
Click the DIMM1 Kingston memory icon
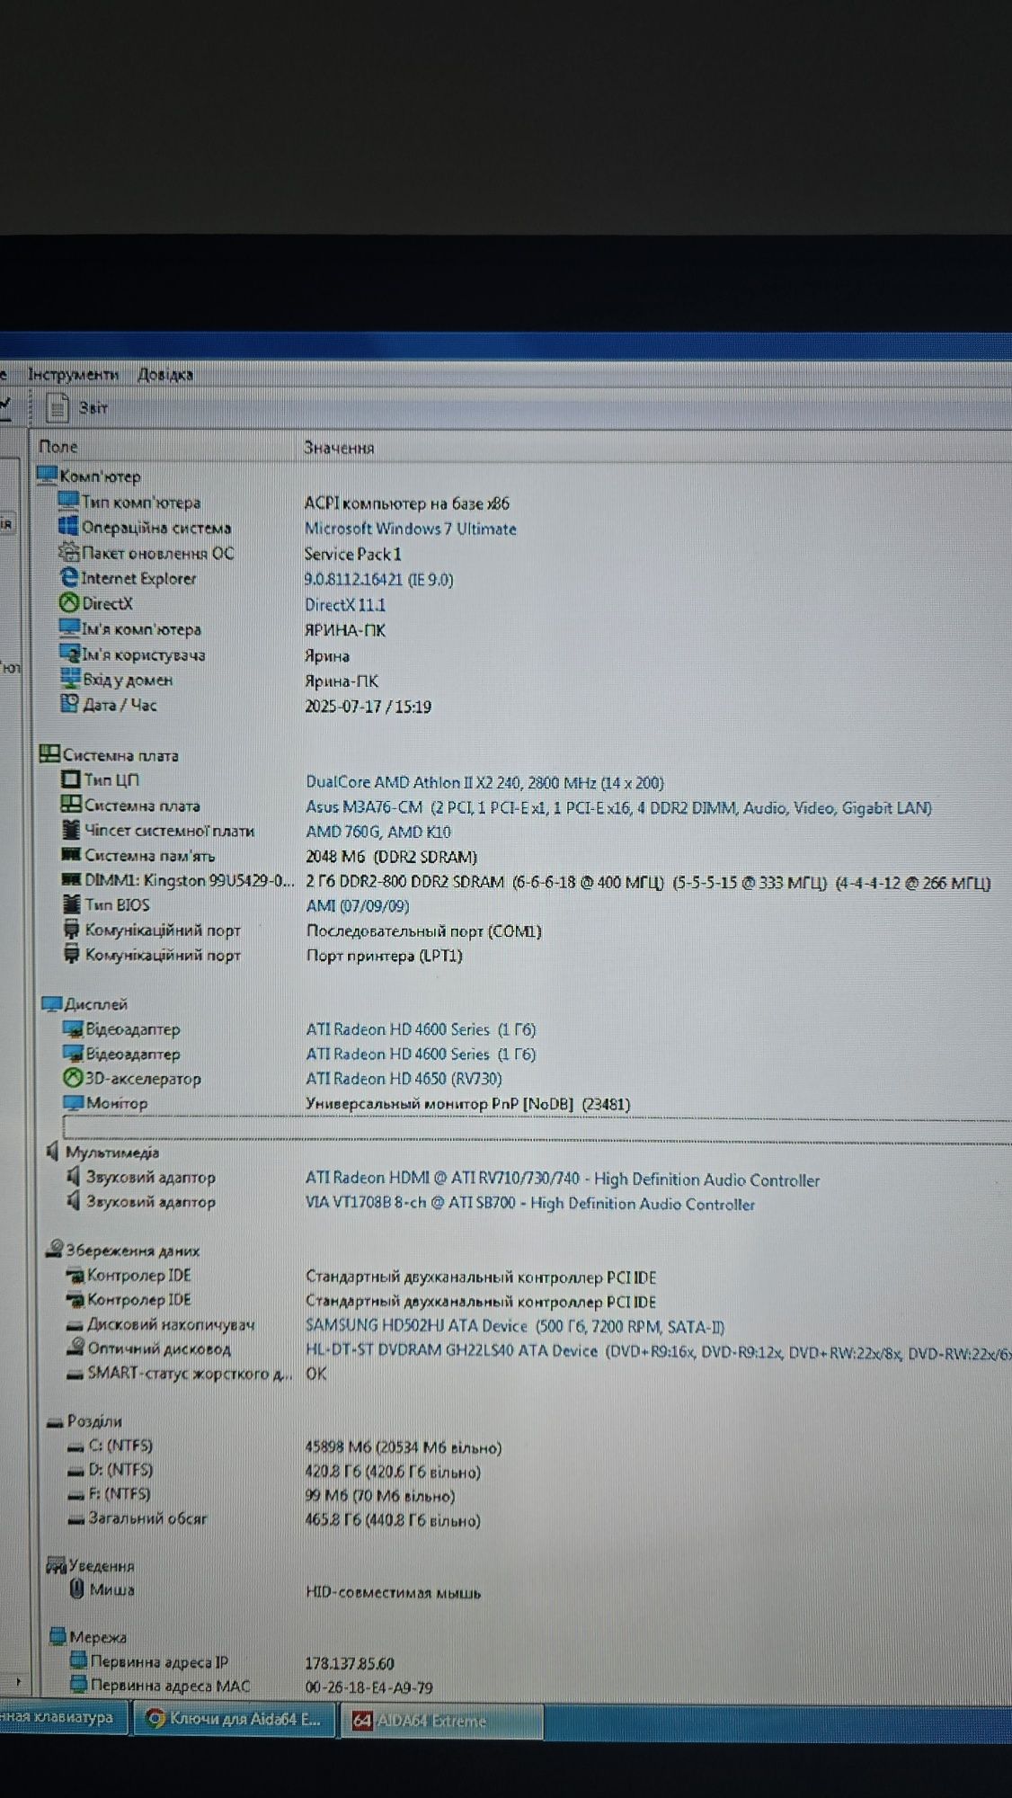click(x=71, y=879)
